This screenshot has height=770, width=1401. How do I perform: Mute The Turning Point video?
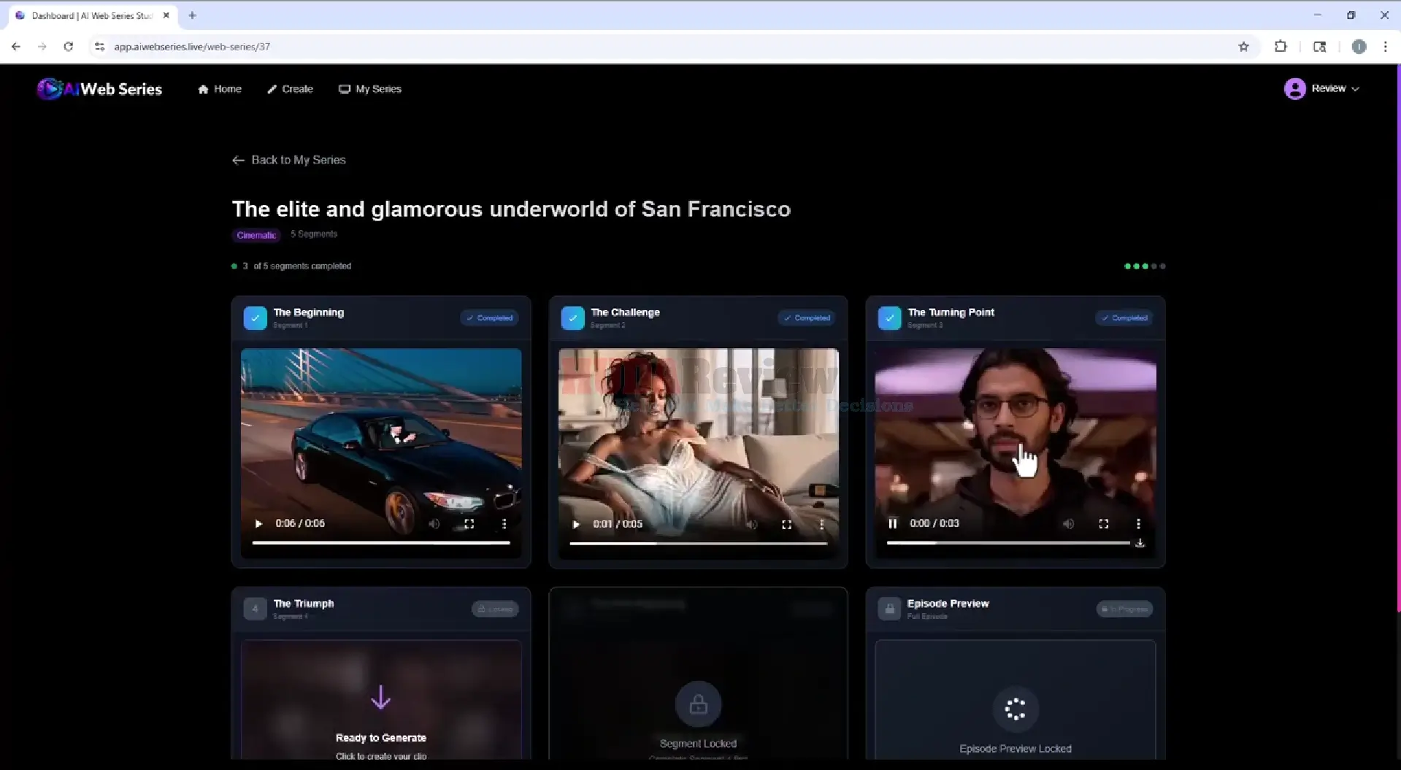coord(1069,524)
